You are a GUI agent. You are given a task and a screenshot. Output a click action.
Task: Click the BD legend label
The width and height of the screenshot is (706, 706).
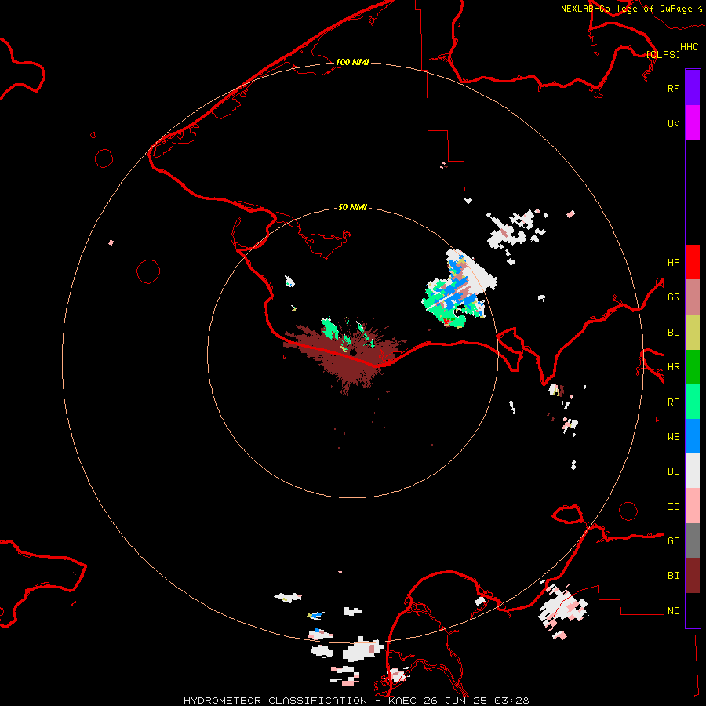tap(673, 333)
